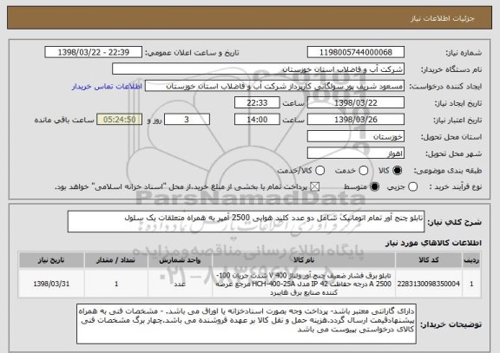Choose the جزیی purchase process radio
This screenshot has width=500, height=353.
coord(412,187)
